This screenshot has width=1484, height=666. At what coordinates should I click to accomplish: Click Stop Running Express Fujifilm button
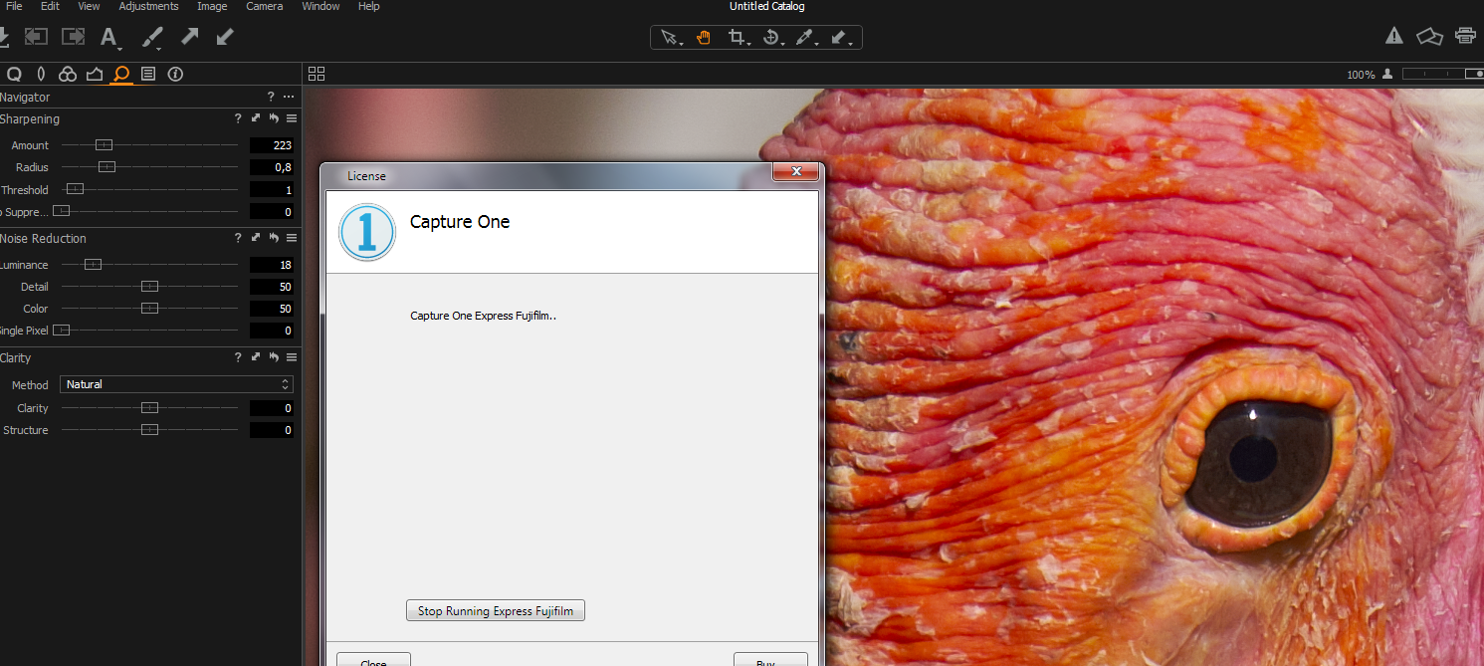click(495, 610)
